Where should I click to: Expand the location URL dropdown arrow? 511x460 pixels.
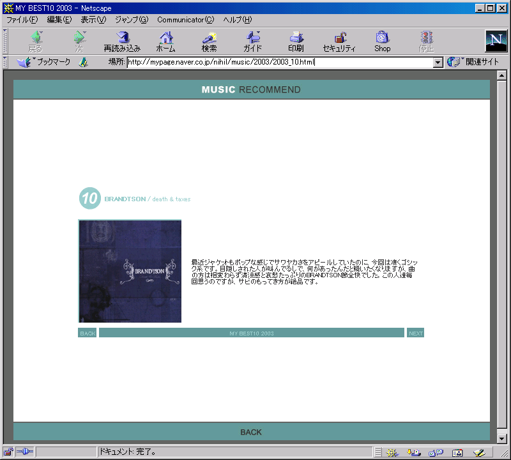click(438, 62)
